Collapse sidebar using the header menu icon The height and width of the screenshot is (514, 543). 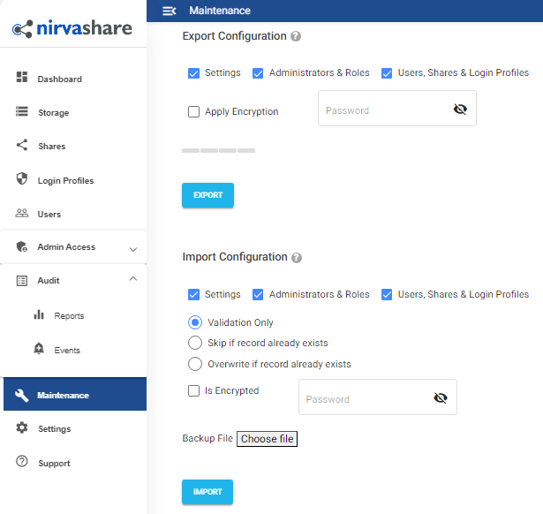point(170,11)
